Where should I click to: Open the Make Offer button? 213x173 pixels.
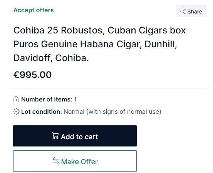point(75,161)
